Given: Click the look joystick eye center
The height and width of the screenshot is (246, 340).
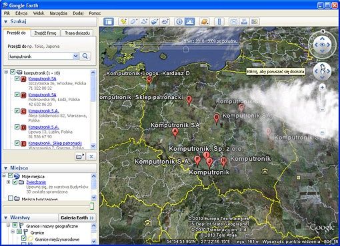Looking at the screenshot, I should coord(322,45).
